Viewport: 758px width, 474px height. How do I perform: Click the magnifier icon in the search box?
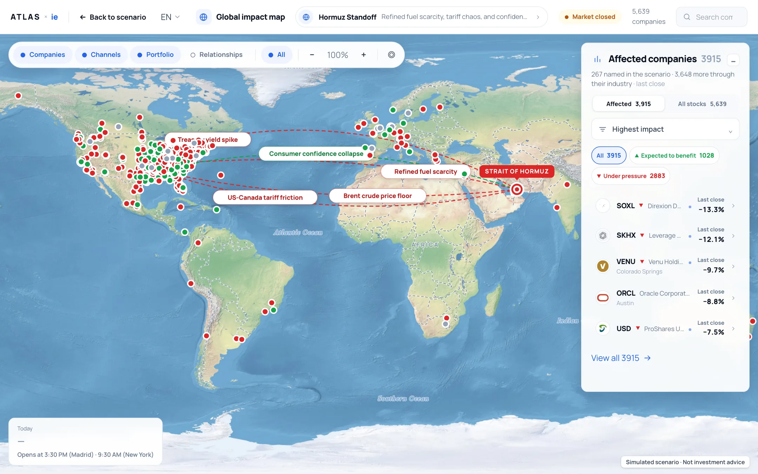point(687,17)
